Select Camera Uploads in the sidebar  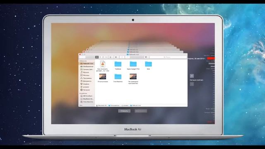pos(87,70)
